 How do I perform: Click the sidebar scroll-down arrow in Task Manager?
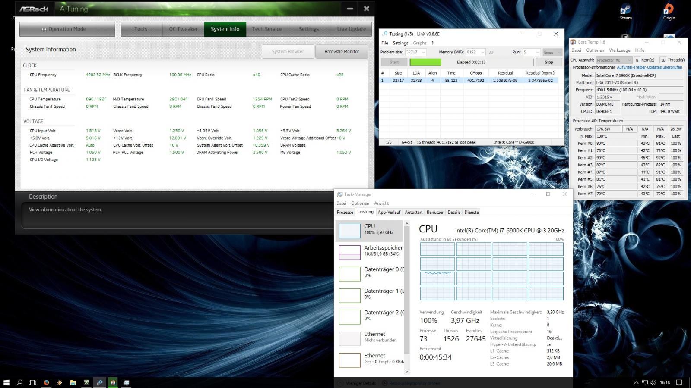click(406, 371)
